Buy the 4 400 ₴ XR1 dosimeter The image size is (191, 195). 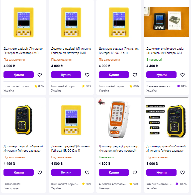(161, 75)
